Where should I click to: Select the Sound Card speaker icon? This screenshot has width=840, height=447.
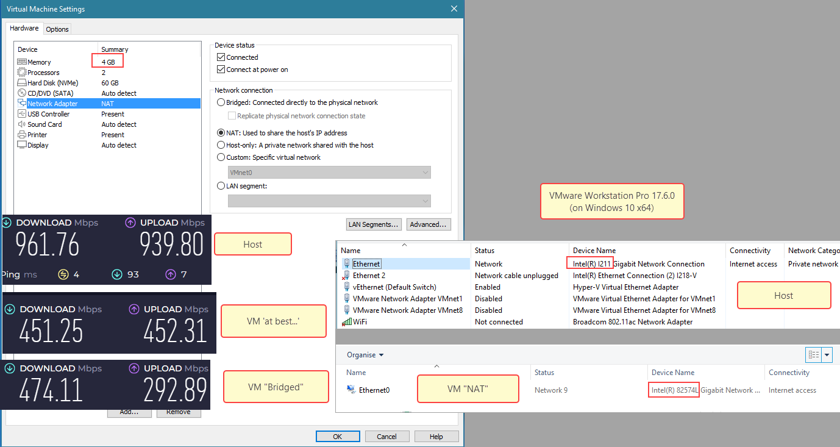pyautogui.click(x=22, y=124)
